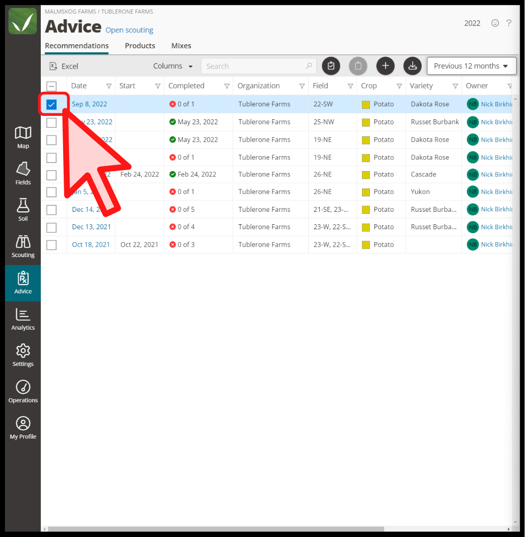Click the Potato swatch in Cascade row

366,175
